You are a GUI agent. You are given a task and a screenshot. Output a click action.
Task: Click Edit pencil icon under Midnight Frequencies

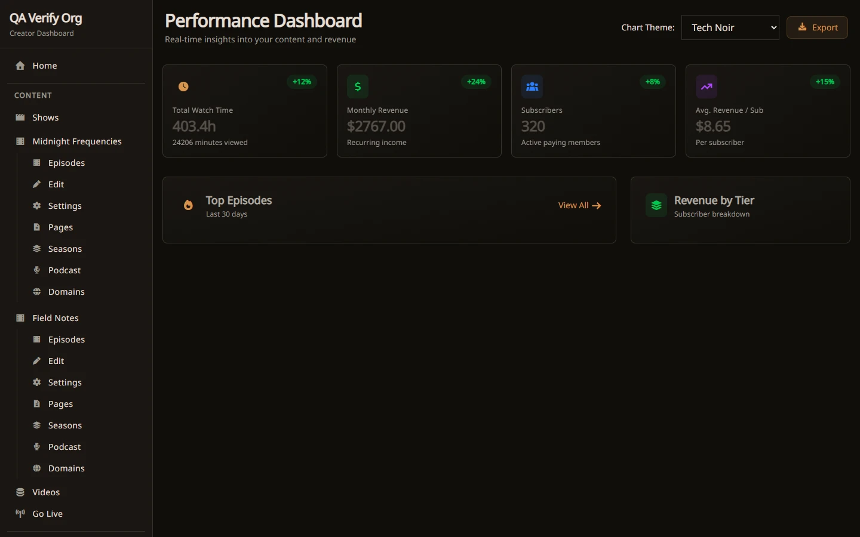36,184
